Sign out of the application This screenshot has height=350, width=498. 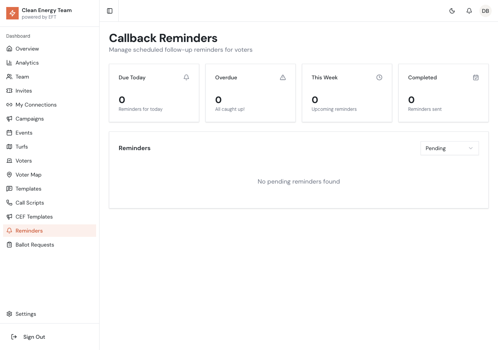click(x=34, y=337)
